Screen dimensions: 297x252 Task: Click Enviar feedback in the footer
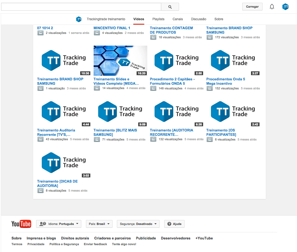pyautogui.click(x=96, y=244)
